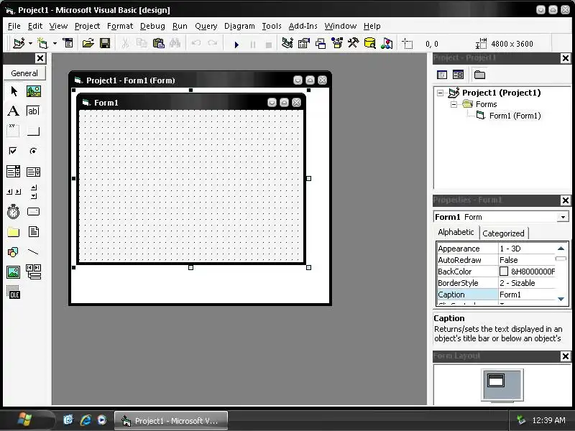Click the properties list scroll down arrow
The image size is (575, 431).
click(561, 299)
